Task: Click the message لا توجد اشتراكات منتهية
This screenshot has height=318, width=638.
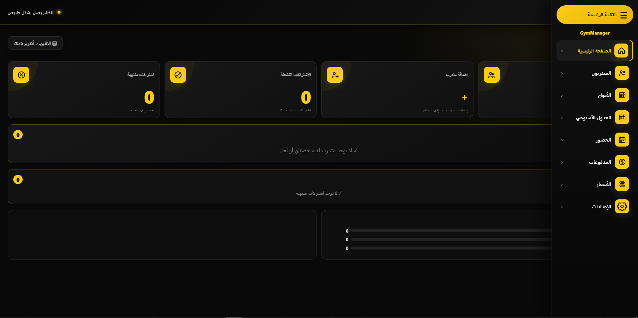Action: tap(319, 193)
